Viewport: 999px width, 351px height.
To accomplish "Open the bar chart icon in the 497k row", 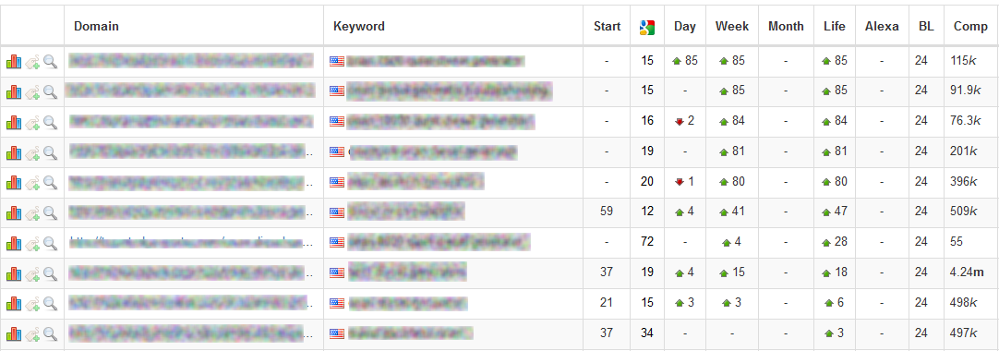I will [14, 333].
